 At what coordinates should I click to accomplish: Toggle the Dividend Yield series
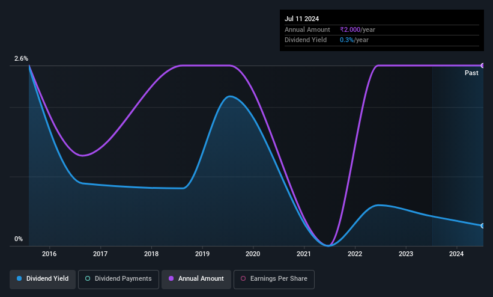click(x=43, y=279)
